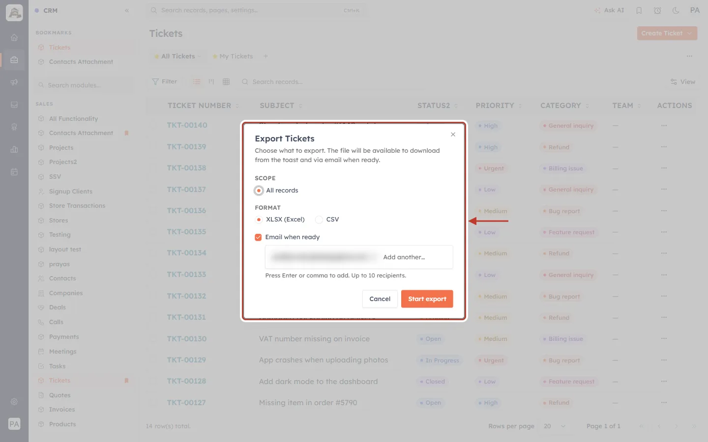Click the search modules field
The image size is (708, 442).
(85, 85)
